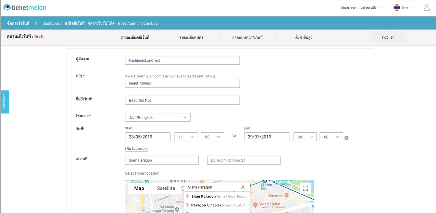This screenshot has height=213, width=436.
Task: Switch the map to Satellite view
Action: [166, 188]
